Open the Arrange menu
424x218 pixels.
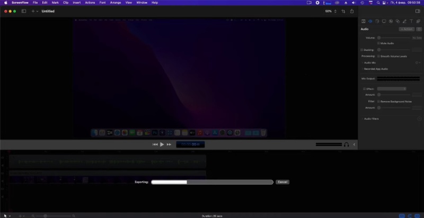(x=116, y=3)
